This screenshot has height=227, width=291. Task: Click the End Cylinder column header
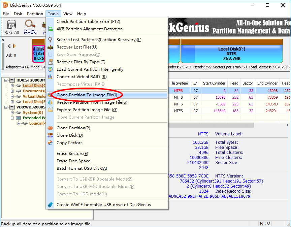(267, 83)
